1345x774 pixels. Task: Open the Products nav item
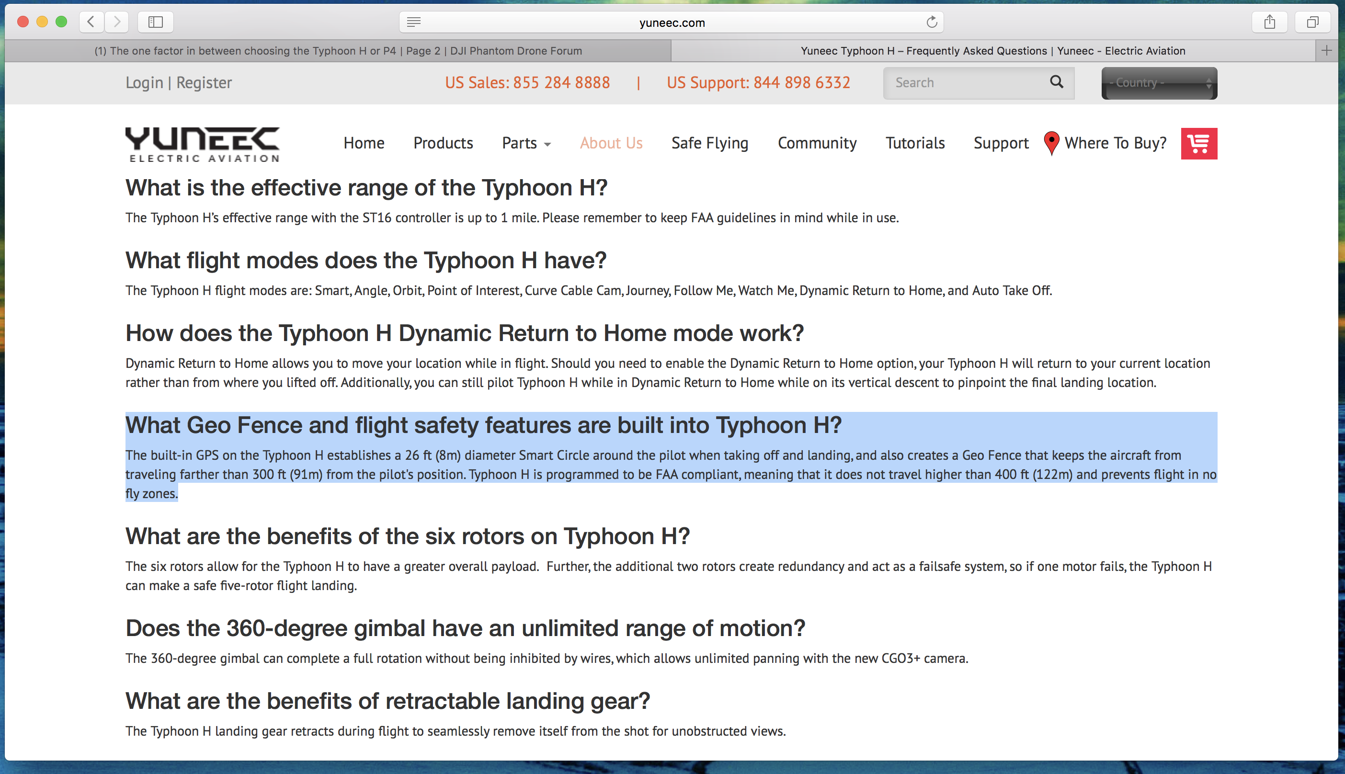[x=443, y=143]
